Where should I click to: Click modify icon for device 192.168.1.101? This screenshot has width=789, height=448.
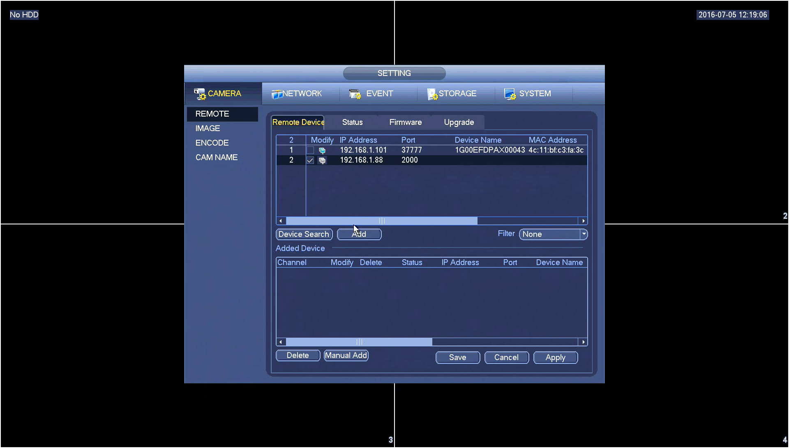[322, 150]
